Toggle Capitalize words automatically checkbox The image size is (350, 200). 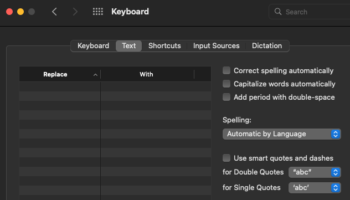point(227,84)
